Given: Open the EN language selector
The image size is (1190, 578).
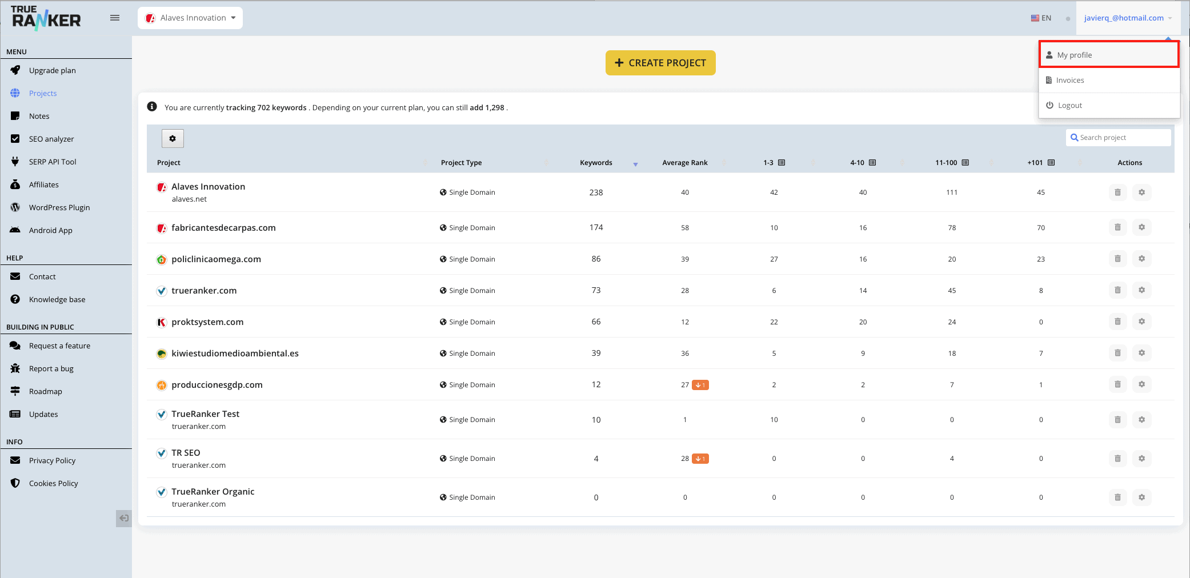Looking at the screenshot, I should point(1041,18).
